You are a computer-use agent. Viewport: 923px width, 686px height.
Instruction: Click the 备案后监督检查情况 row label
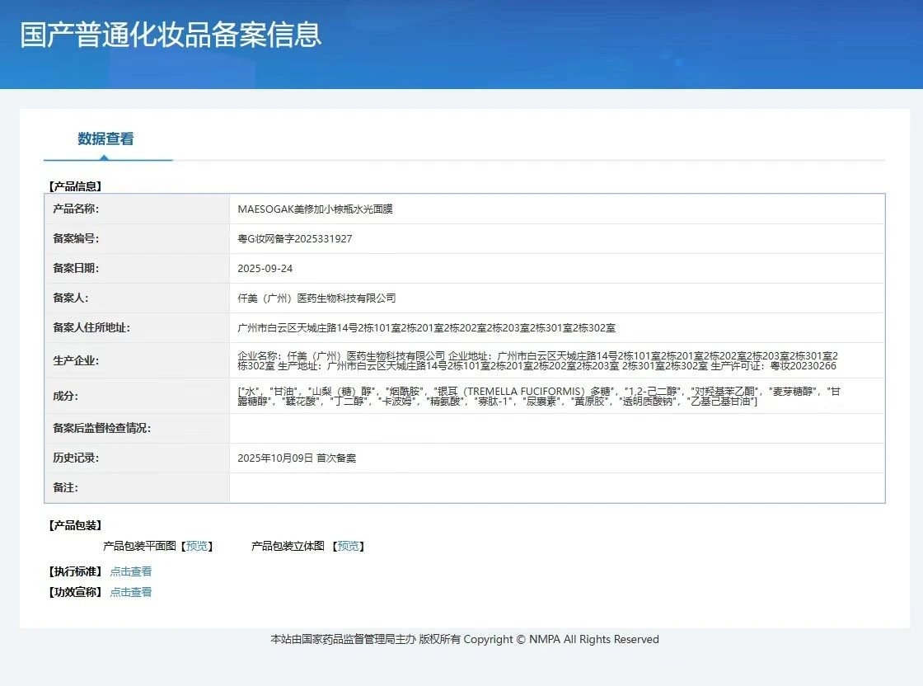click(102, 428)
